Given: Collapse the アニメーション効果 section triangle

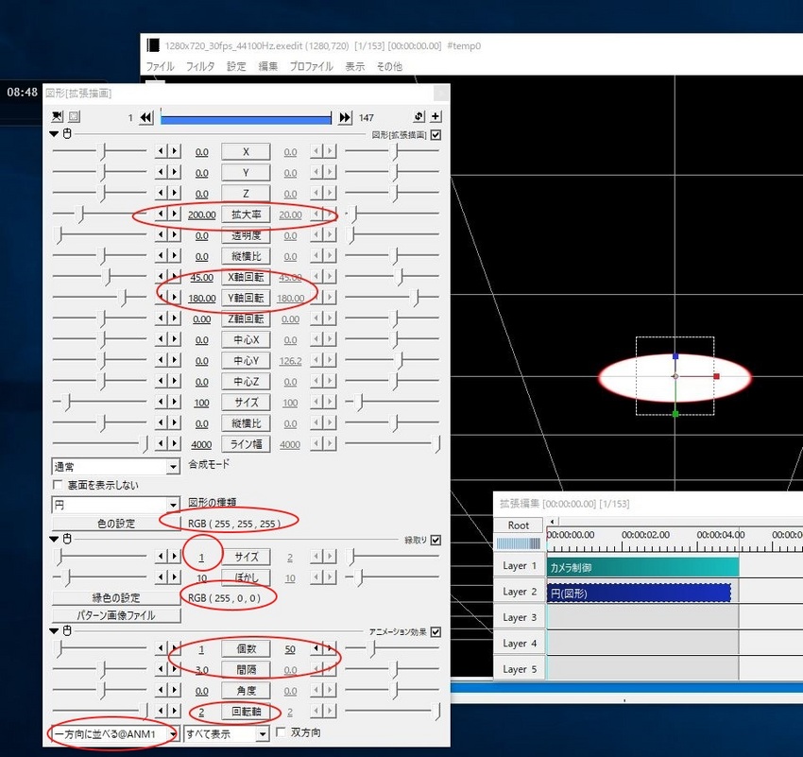Looking at the screenshot, I should [x=54, y=631].
